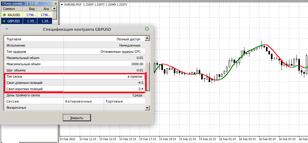Click the specification table scrollbar thumb
The width and height of the screenshot is (308, 143).
coord(148,76)
